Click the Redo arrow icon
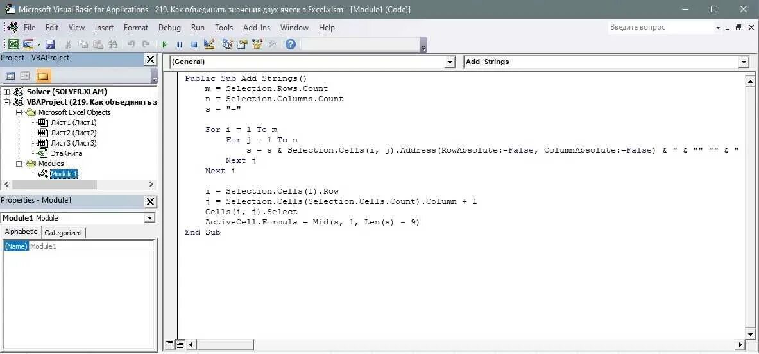The height and width of the screenshot is (354, 759). 145,44
